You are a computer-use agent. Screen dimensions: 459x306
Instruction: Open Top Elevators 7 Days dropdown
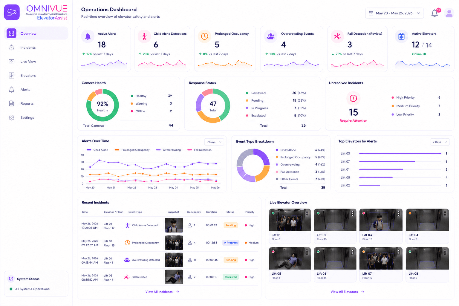(x=440, y=142)
